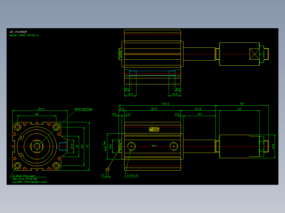Select the 75 height dimension

88,146
